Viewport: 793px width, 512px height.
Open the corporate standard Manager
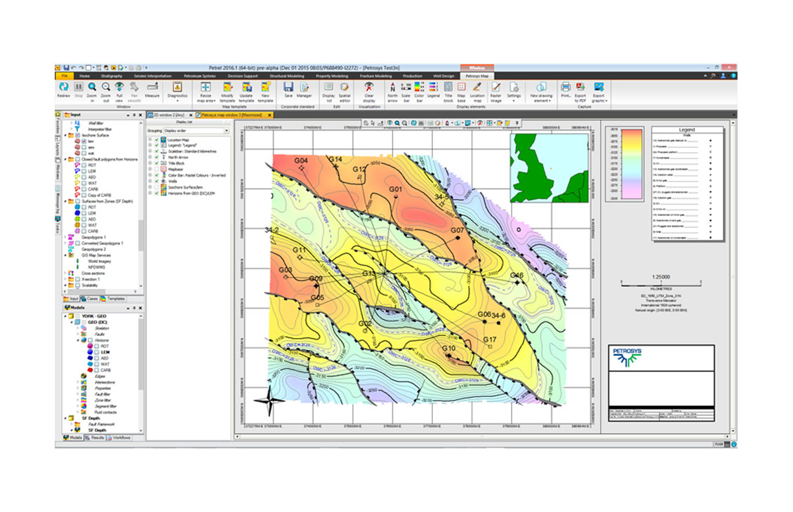click(x=304, y=90)
